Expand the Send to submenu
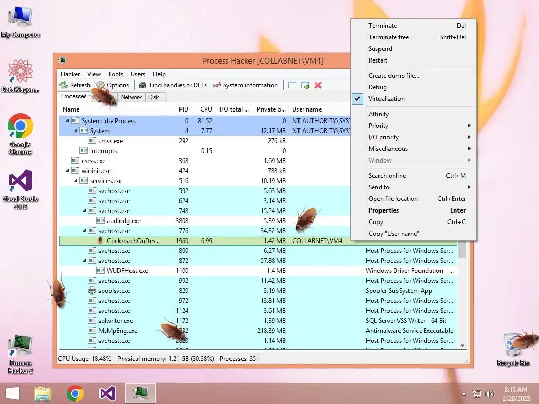Screen dimensions: 539x404 coord(414,187)
